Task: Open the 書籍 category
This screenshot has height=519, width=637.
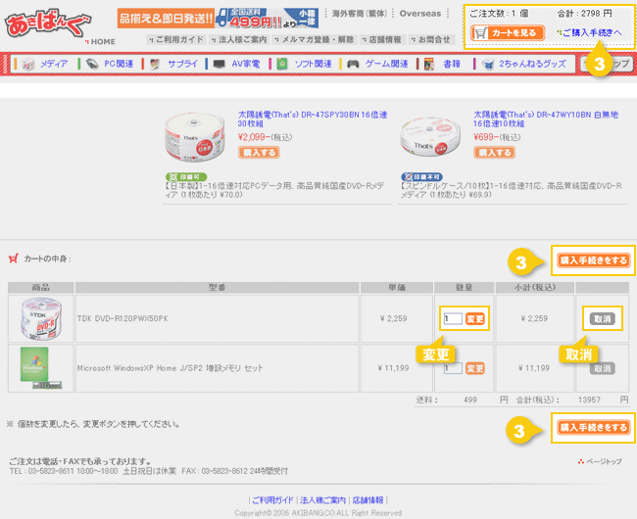Action: (x=452, y=64)
